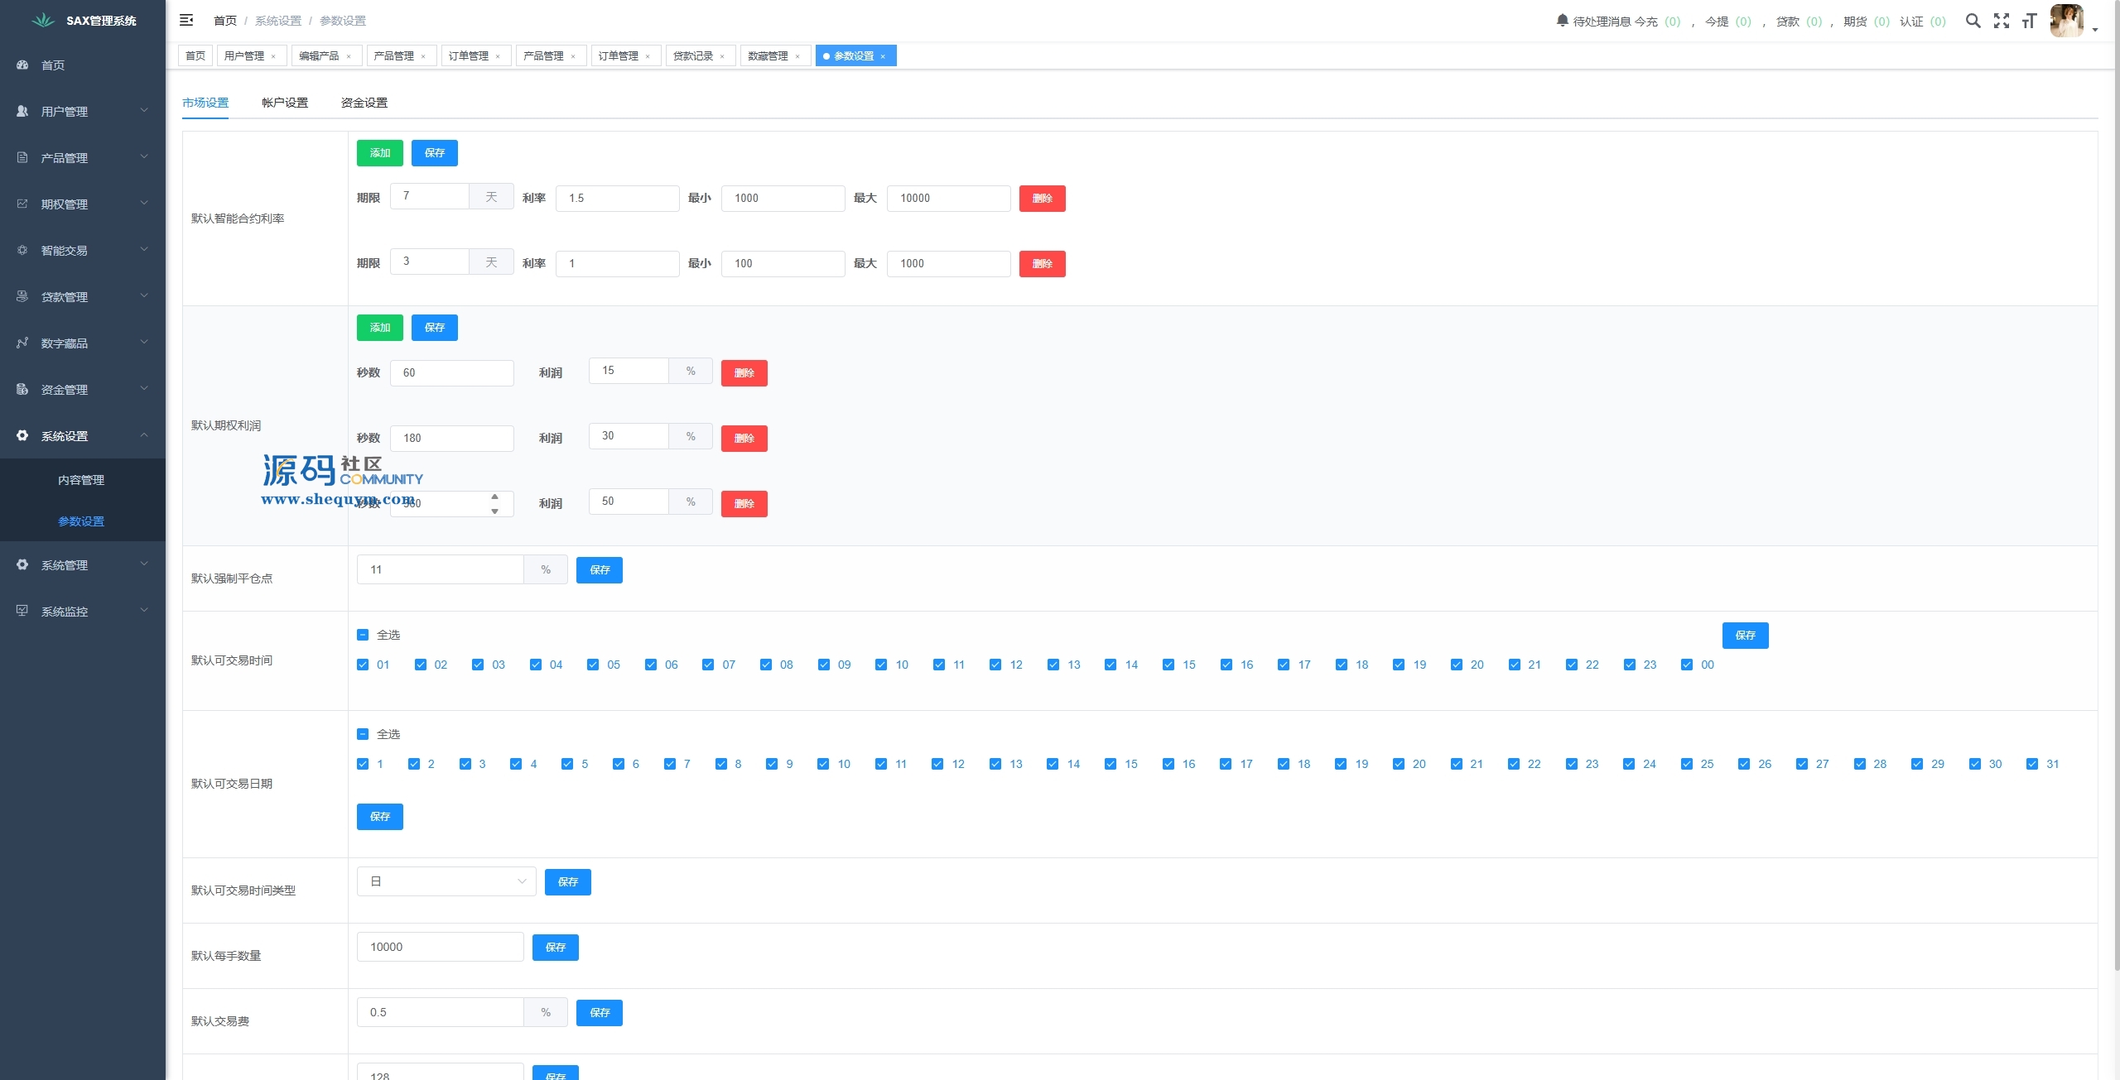Toggle fullscreen mode icon

[x=2002, y=21]
